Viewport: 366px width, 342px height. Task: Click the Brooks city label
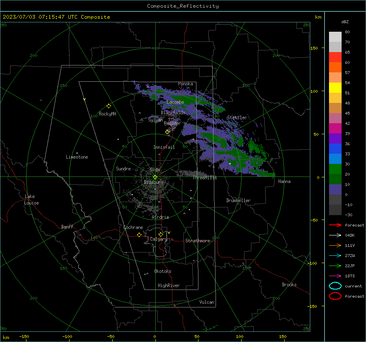[289, 285]
